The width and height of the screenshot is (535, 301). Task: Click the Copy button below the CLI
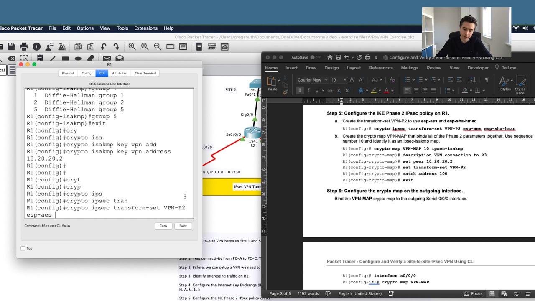point(163,226)
